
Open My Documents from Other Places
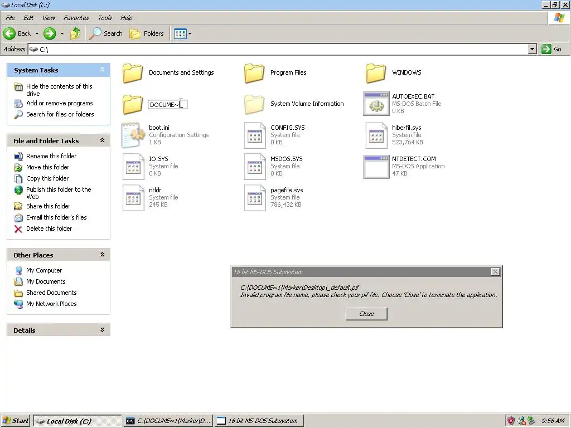click(x=46, y=281)
